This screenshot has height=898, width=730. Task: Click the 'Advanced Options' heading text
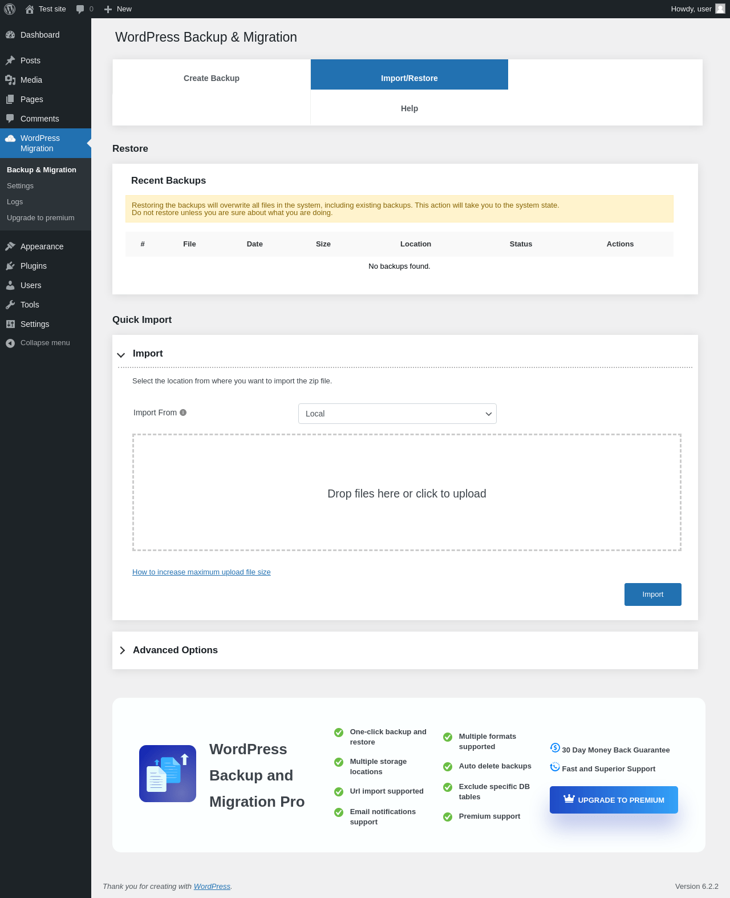point(175,650)
